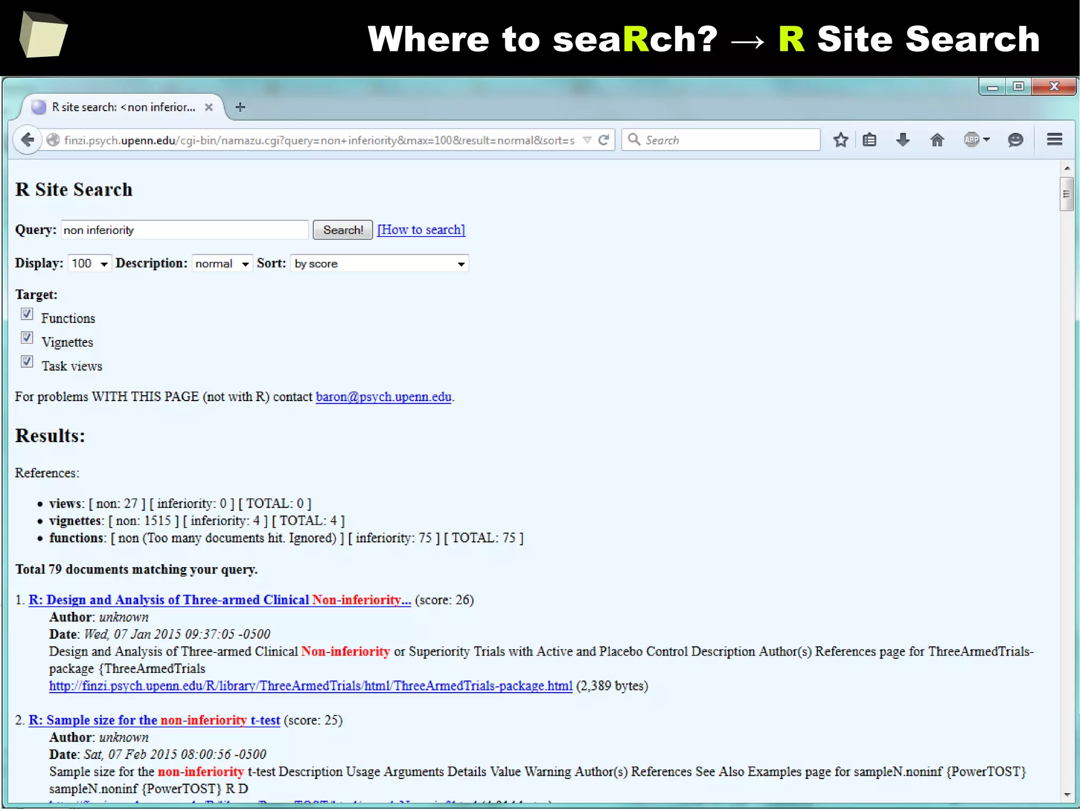1080x809 pixels.
Task: Open the Firefox hamburger menu
Action: tap(1055, 140)
